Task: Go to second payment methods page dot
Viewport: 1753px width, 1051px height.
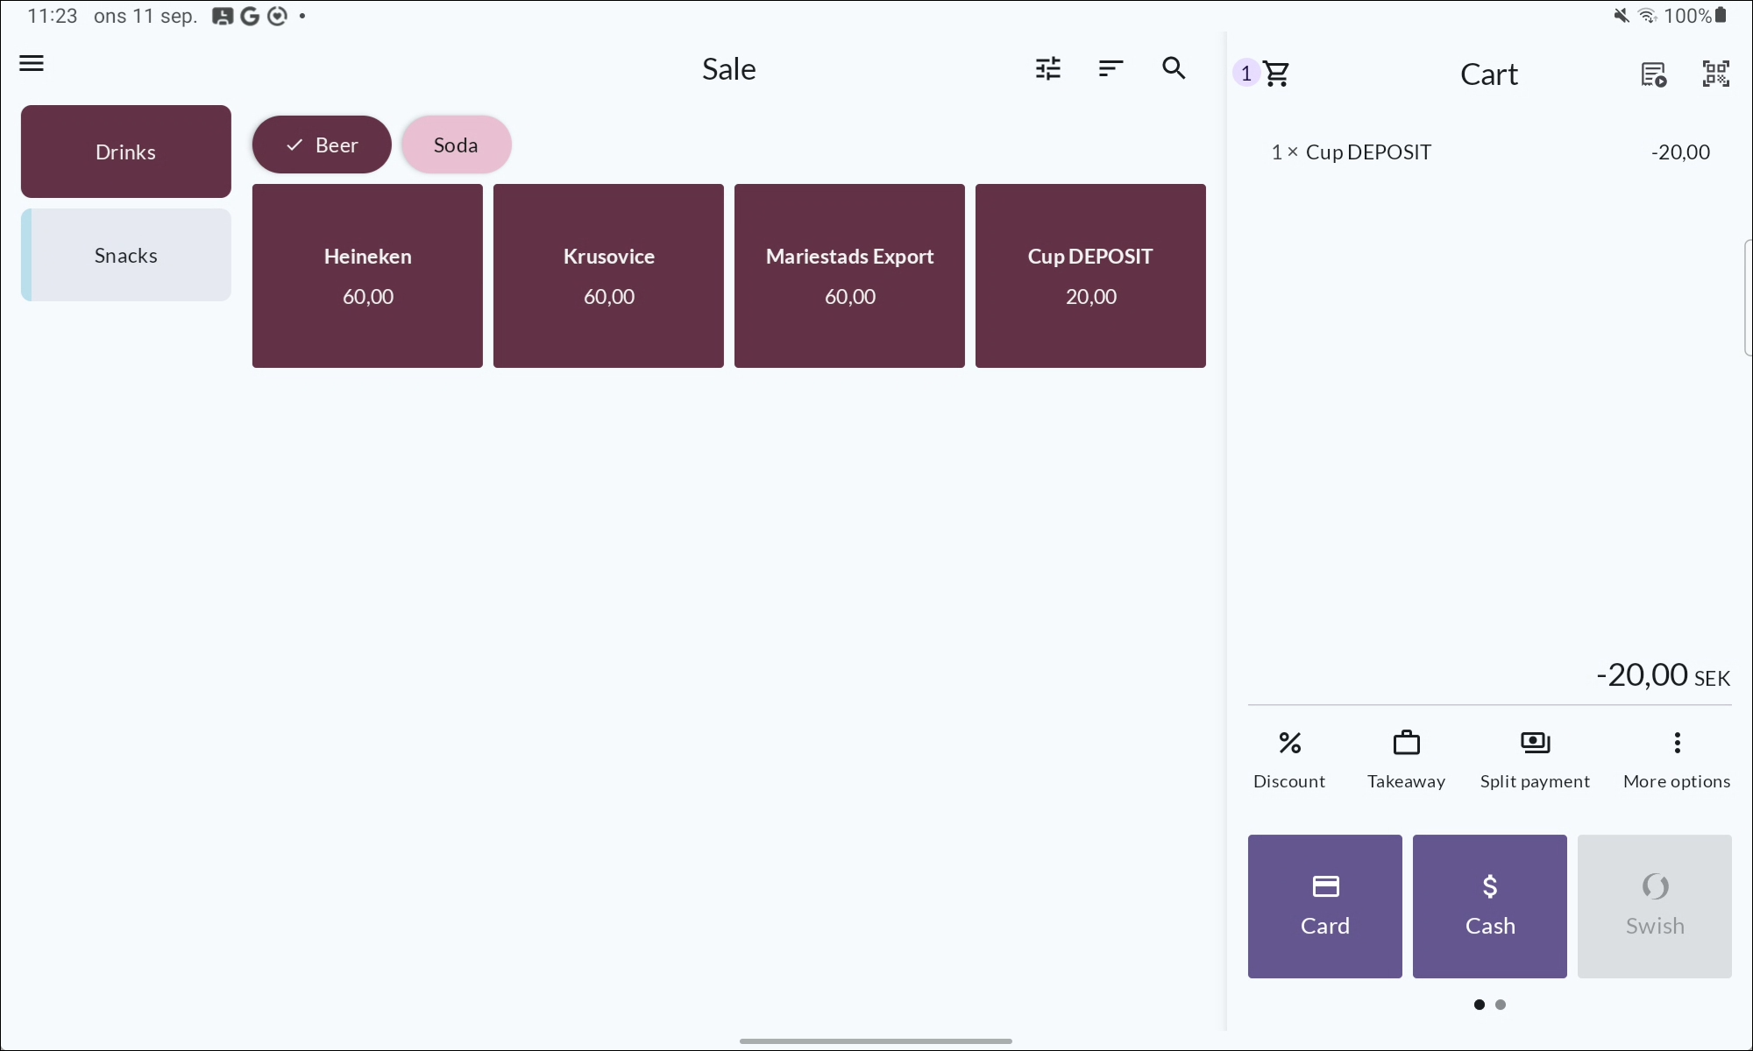Action: tap(1501, 1005)
